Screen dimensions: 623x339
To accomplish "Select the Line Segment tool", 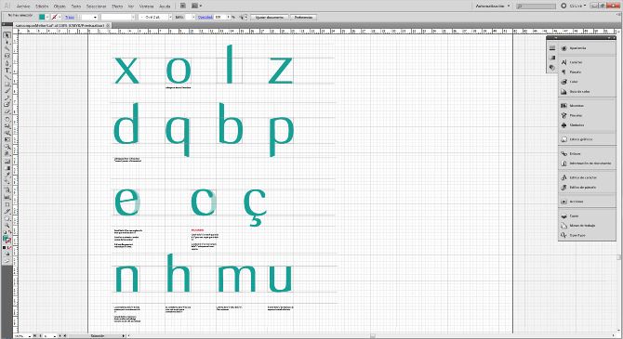I will point(7,77).
